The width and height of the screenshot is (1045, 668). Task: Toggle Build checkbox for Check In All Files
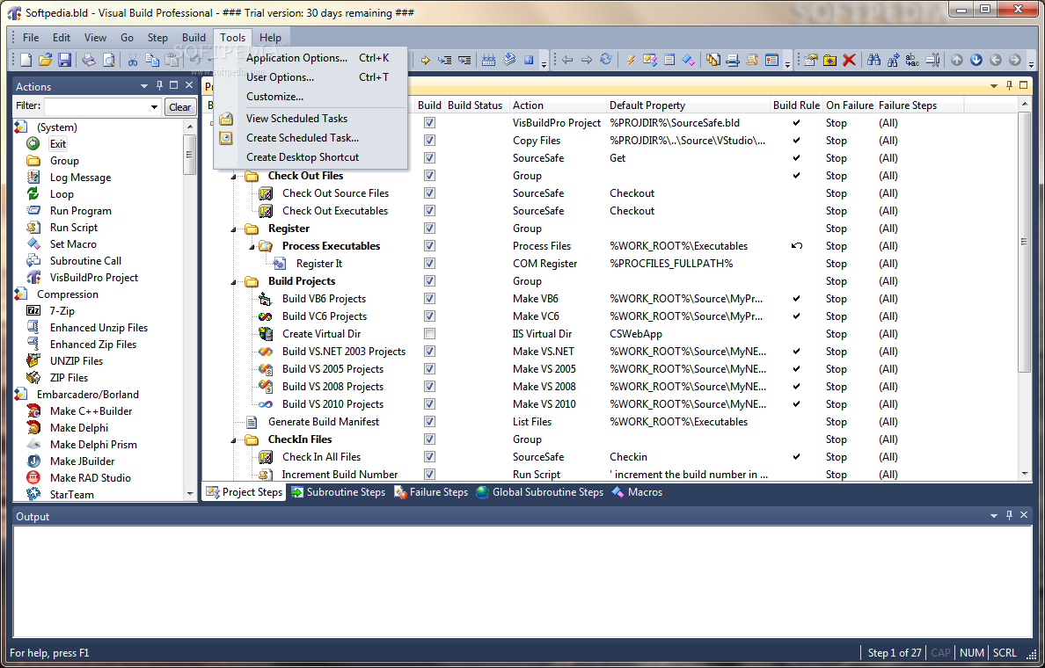pos(430,457)
